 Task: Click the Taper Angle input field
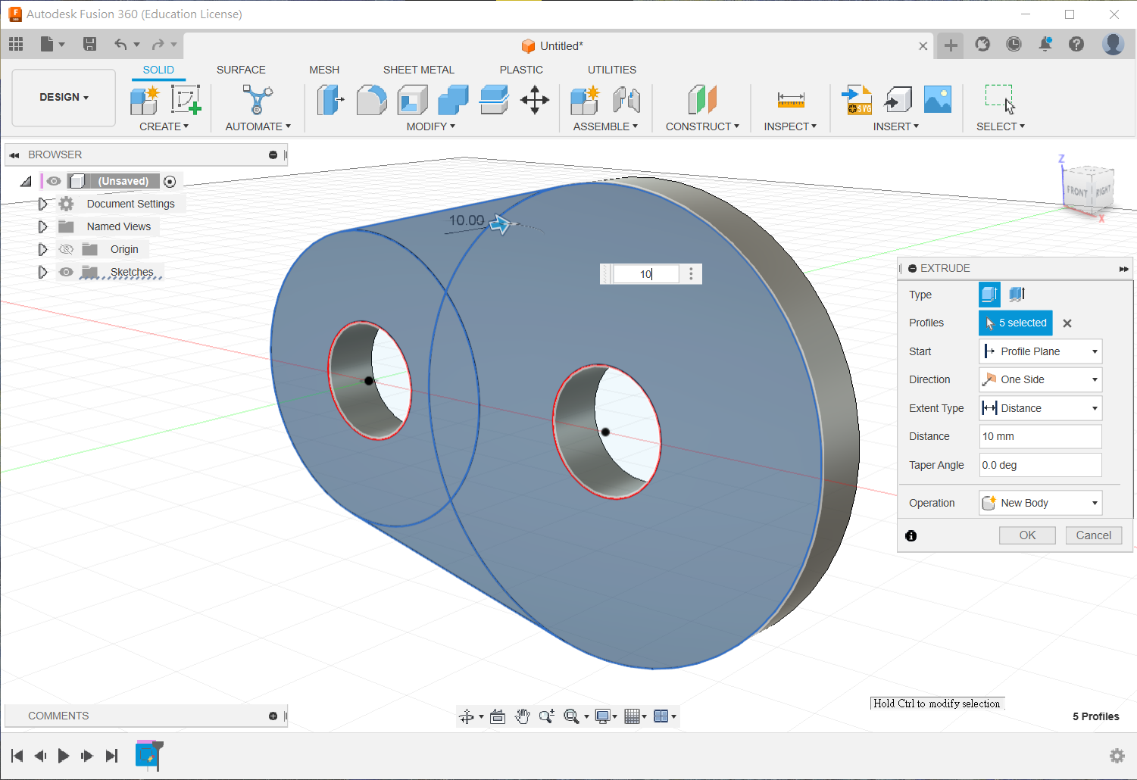pos(1039,465)
